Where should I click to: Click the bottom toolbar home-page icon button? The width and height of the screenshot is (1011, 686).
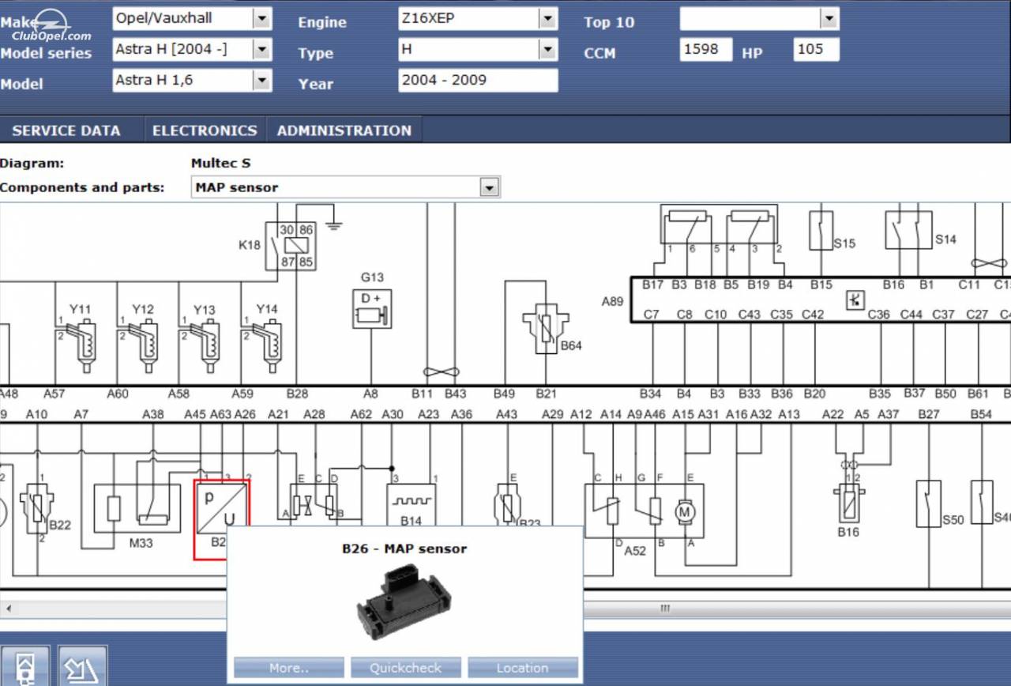coord(24,668)
